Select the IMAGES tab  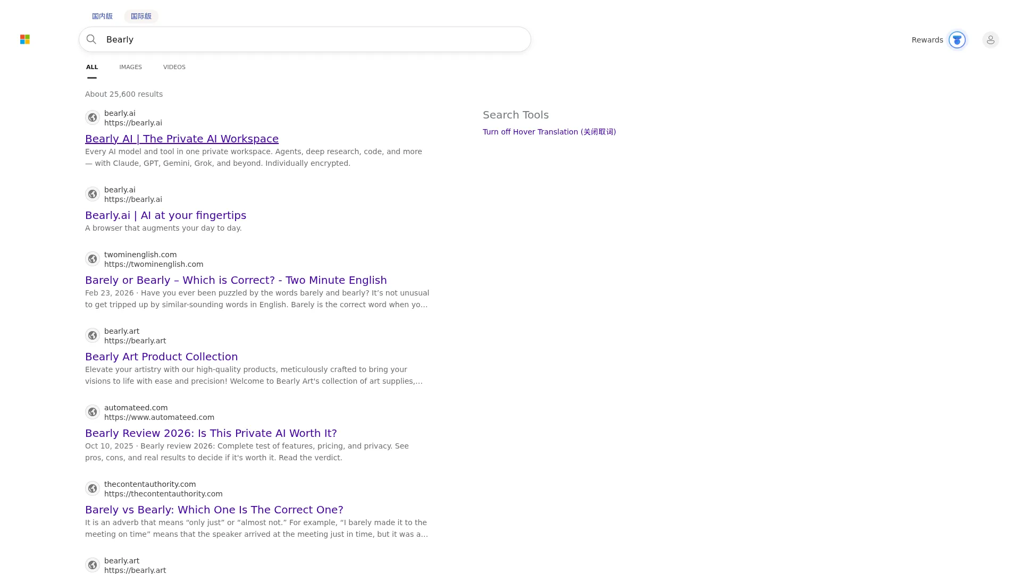(130, 67)
